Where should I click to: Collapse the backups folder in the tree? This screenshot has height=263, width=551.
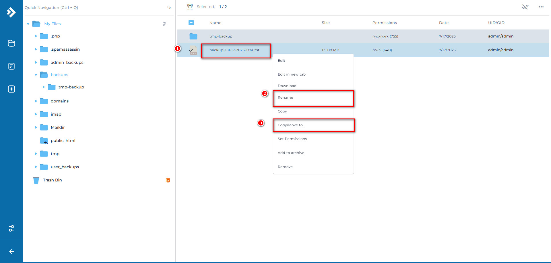[36, 75]
